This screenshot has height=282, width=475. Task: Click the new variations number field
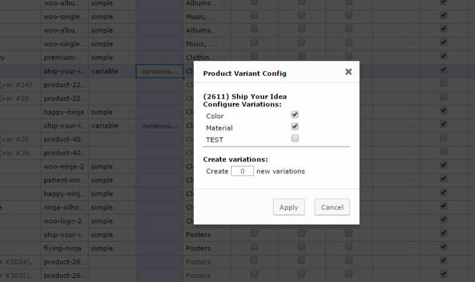pos(242,171)
